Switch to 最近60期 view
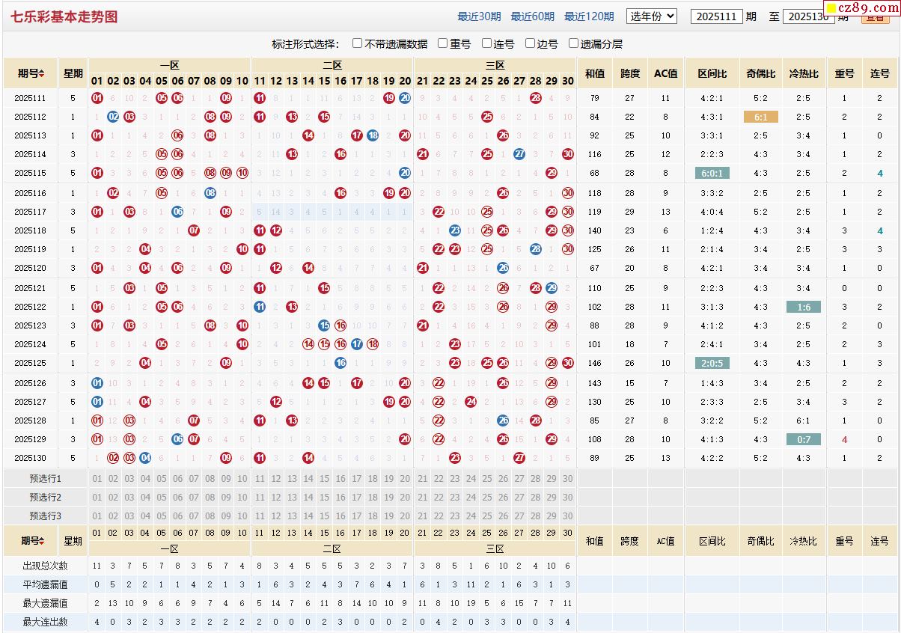901x633 pixels. (x=532, y=16)
